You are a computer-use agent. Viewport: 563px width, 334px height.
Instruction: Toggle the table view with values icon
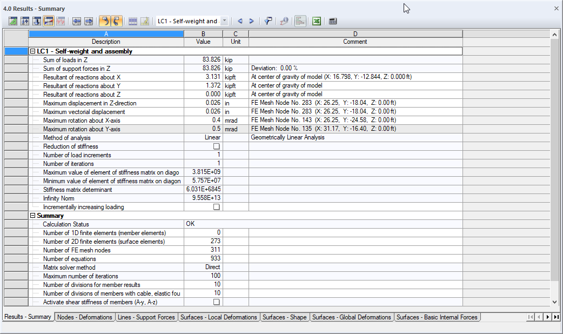(133, 21)
